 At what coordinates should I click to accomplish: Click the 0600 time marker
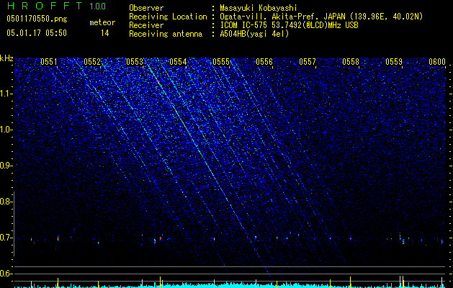tap(437, 61)
